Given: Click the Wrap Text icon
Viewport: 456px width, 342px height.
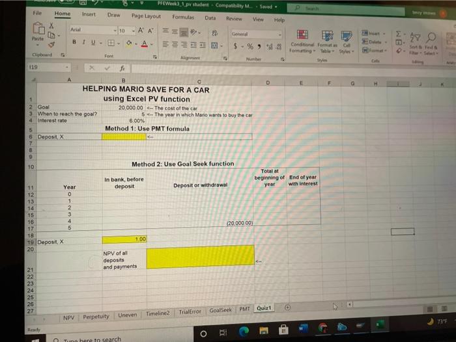Looking at the screenshot, I should (x=214, y=33).
